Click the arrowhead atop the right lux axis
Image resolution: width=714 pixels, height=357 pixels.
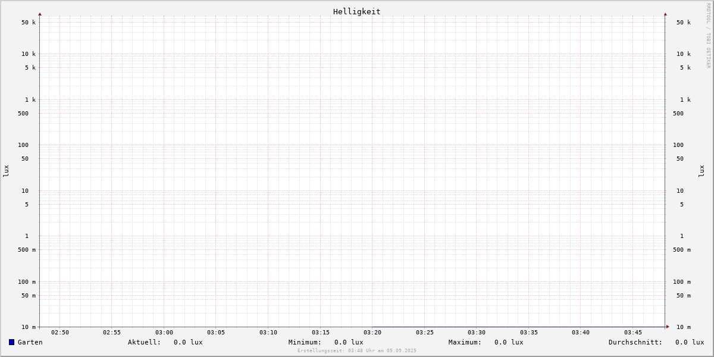coord(665,14)
